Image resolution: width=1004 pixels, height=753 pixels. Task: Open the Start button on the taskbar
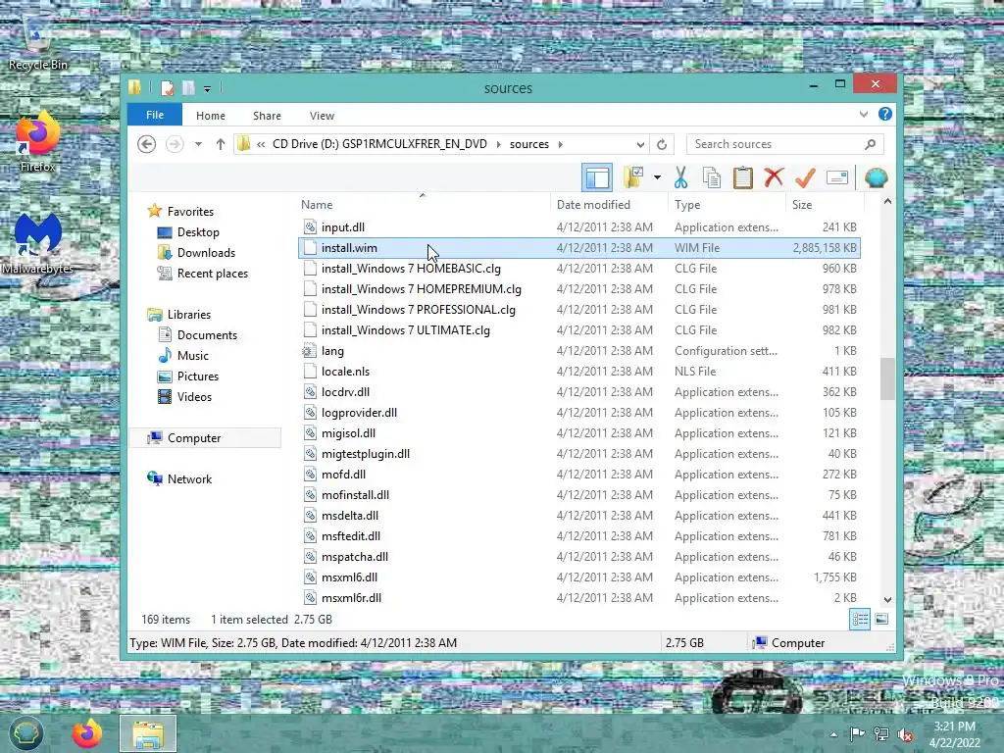tap(25, 733)
